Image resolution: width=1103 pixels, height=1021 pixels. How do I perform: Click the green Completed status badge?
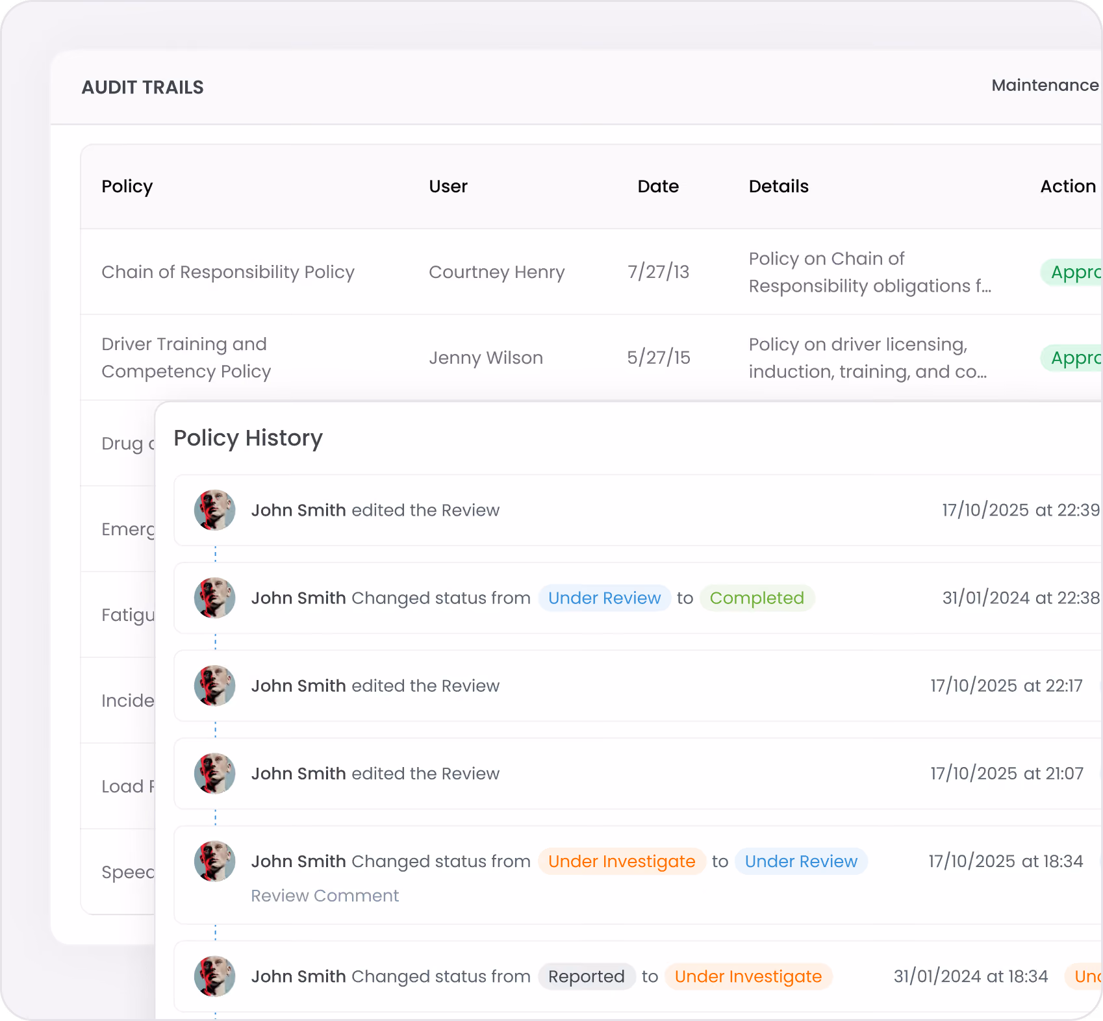(757, 598)
